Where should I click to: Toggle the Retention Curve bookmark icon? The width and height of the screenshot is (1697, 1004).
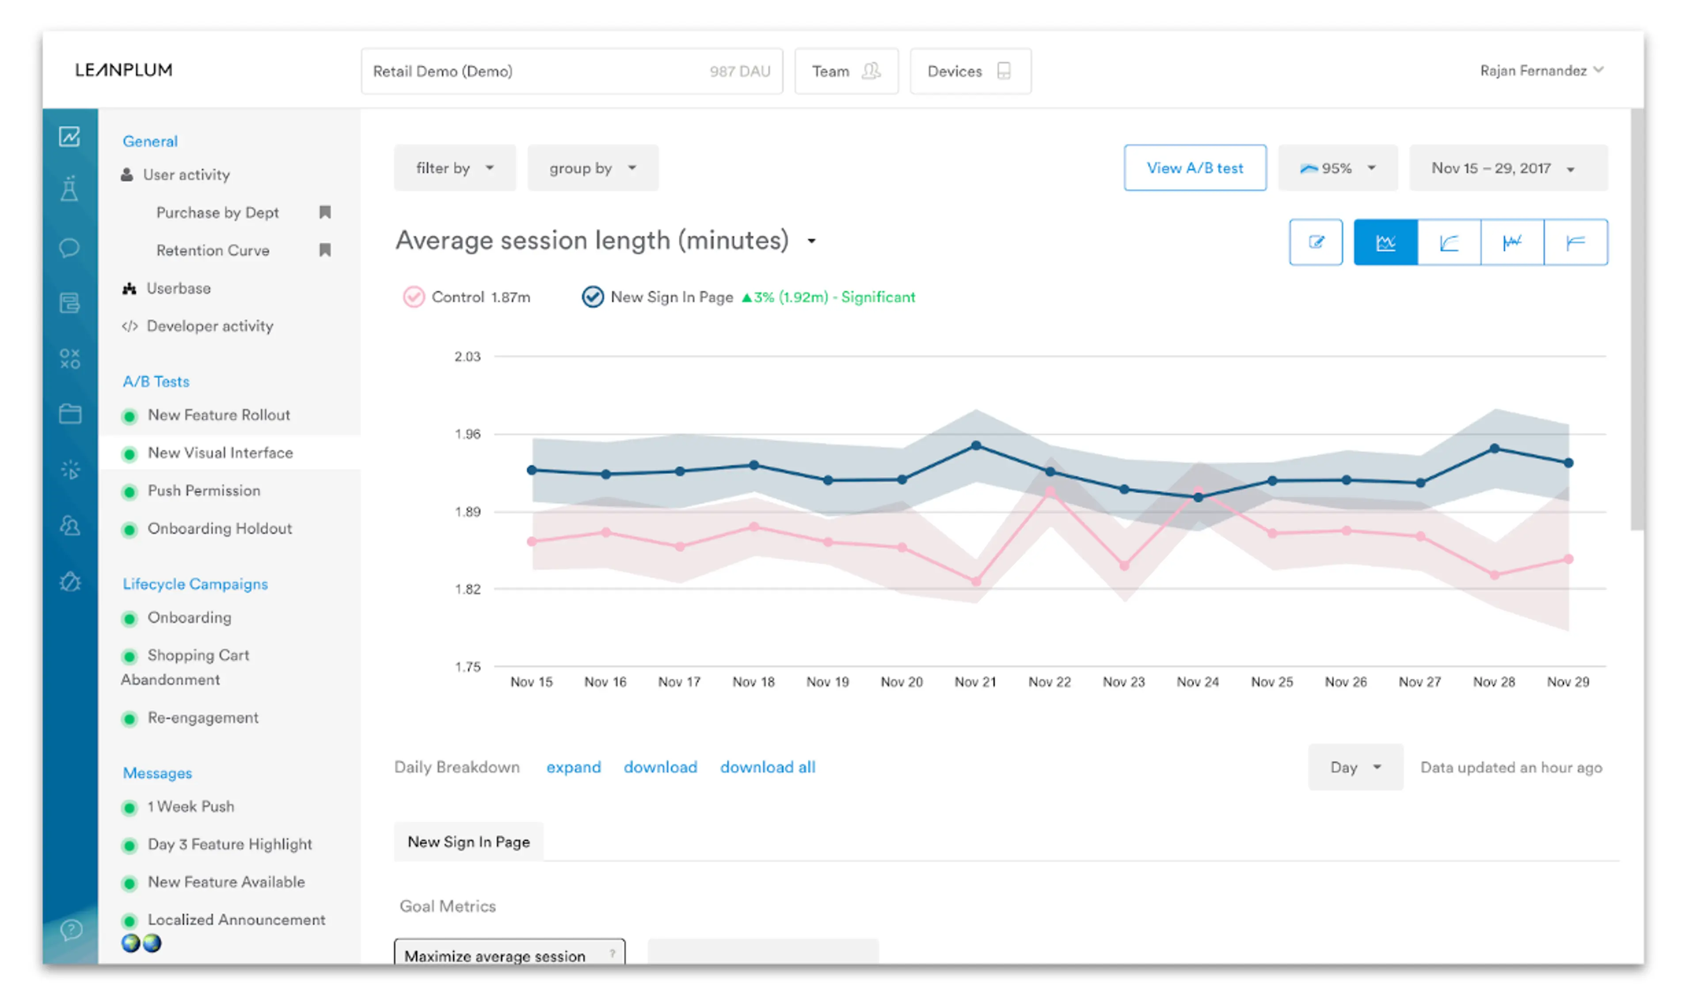pyautogui.click(x=325, y=250)
